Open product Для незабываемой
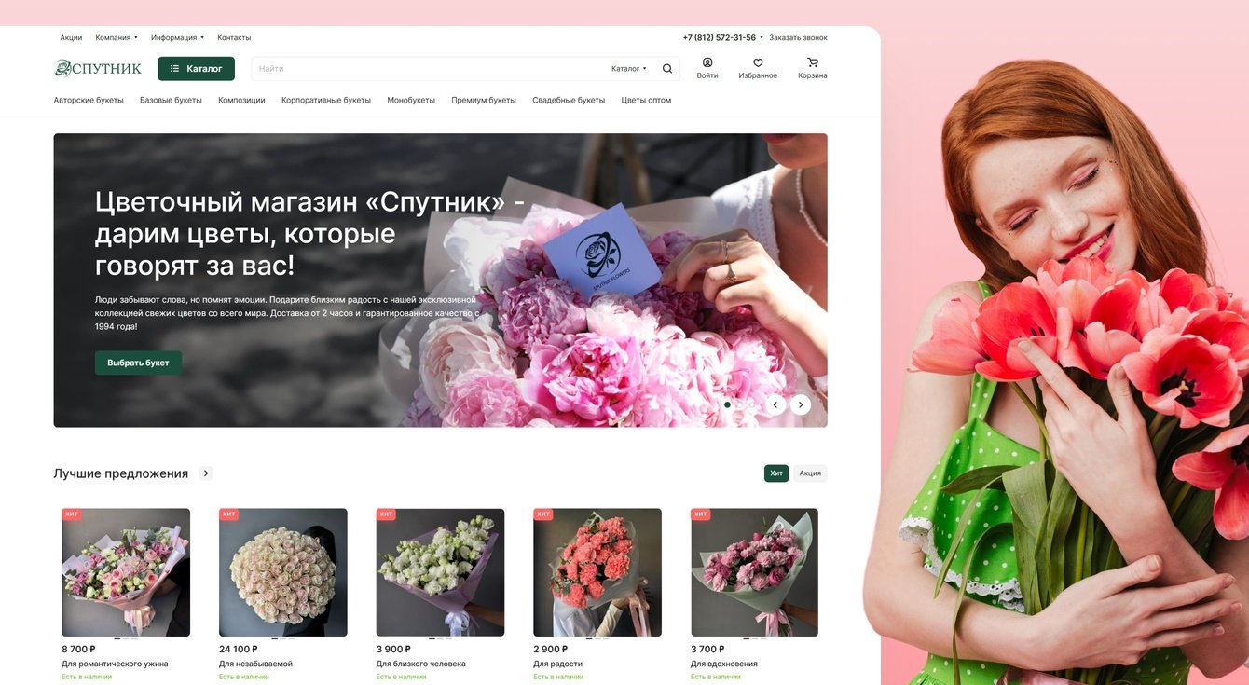This screenshot has width=1249, height=685. tap(255, 664)
